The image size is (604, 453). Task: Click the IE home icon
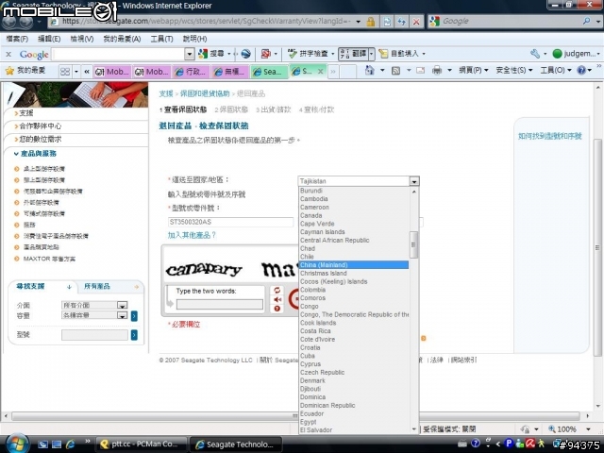(369, 70)
